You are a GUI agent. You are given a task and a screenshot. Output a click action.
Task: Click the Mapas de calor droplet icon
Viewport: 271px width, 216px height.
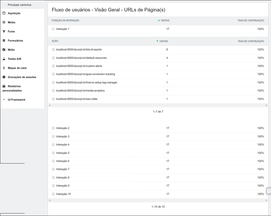(x=4, y=68)
